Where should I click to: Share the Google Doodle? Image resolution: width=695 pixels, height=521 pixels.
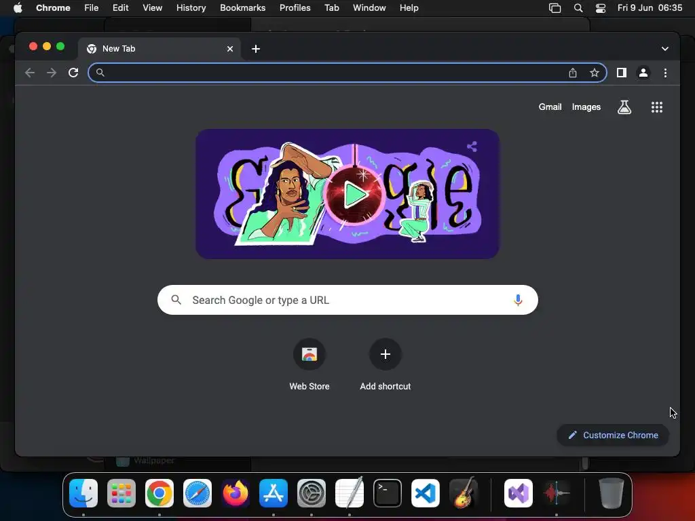(472, 147)
